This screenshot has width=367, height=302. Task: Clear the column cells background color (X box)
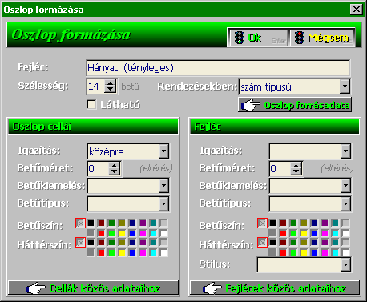pos(80,243)
